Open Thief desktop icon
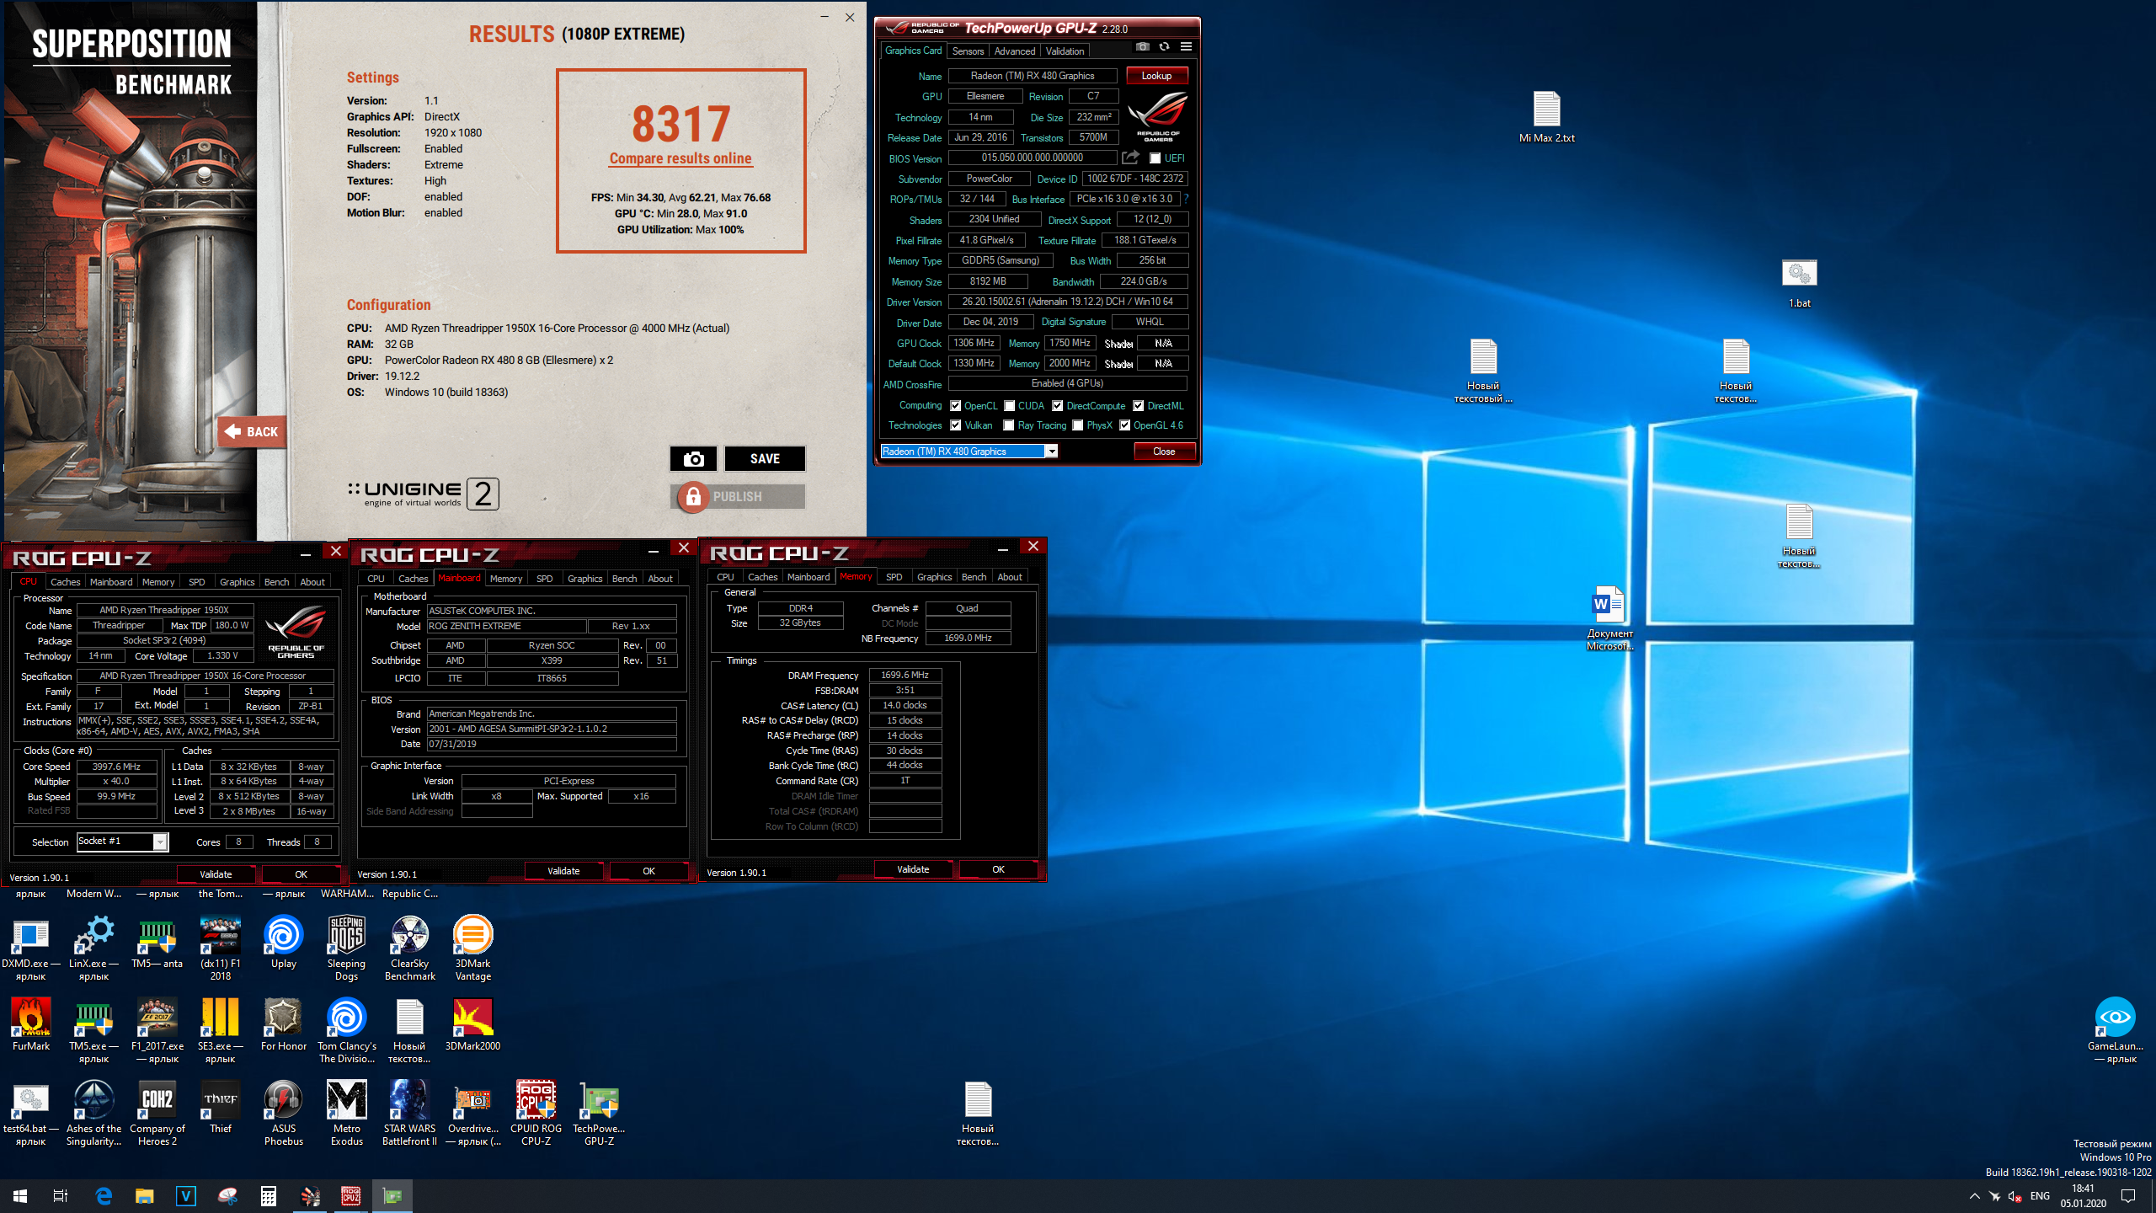 (x=221, y=1107)
